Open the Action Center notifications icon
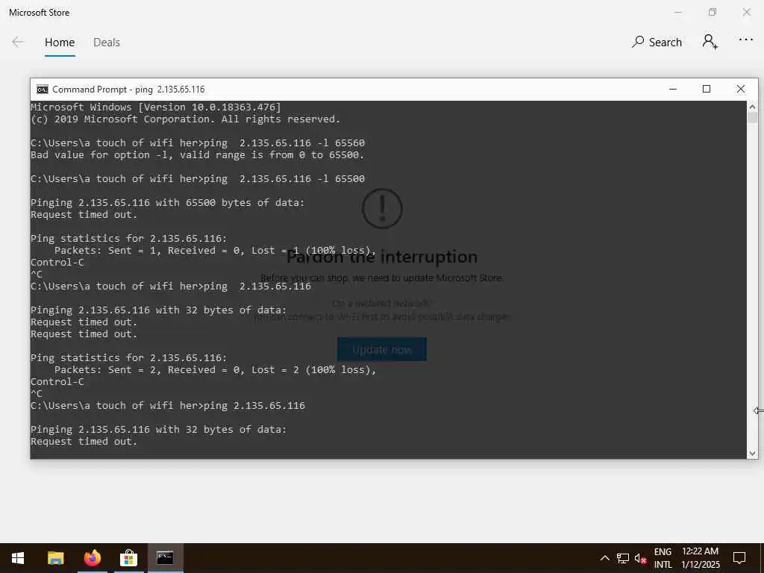This screenshot has height=573, width=764. point(739,558)
